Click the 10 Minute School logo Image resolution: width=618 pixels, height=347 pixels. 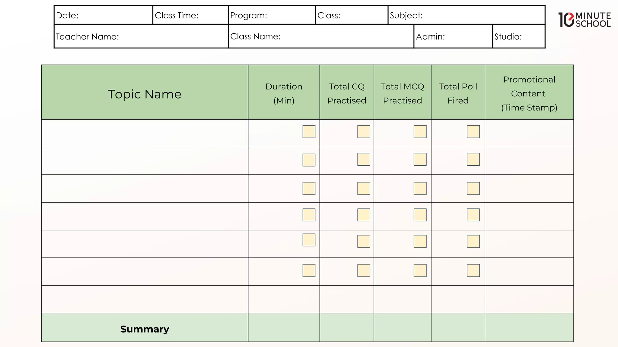584,20
